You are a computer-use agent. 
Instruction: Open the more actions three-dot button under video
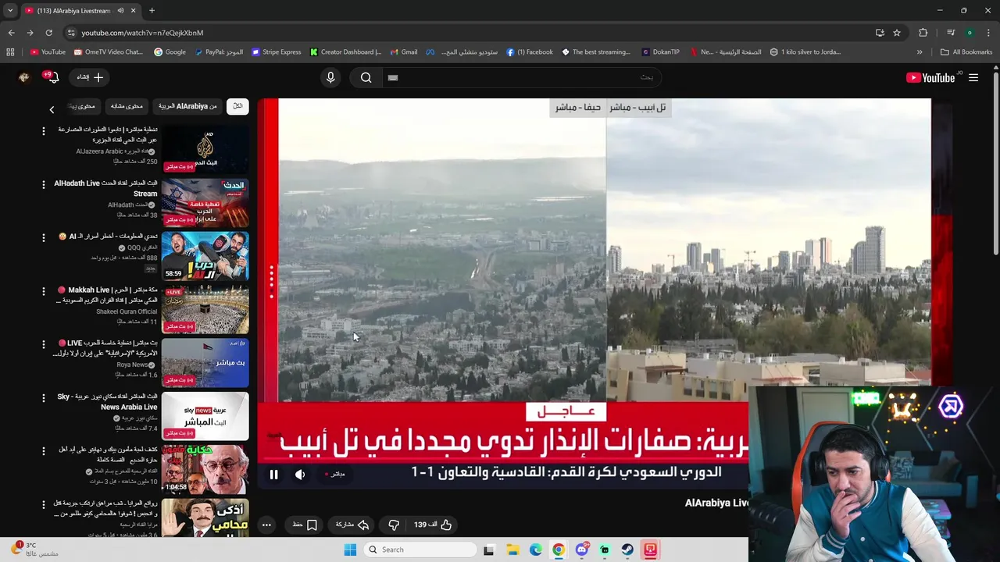click(266, 525)
